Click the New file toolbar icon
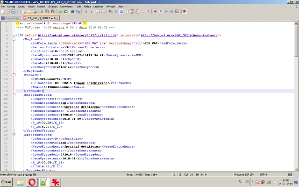This screenshot has height=187, width=299. [3, 13]
